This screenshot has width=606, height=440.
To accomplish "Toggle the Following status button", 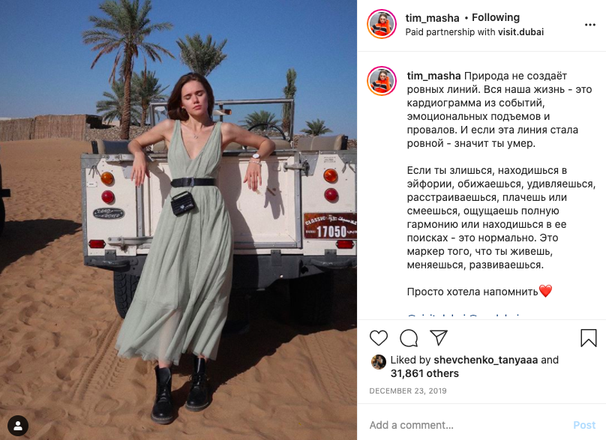I will point(496,18).
